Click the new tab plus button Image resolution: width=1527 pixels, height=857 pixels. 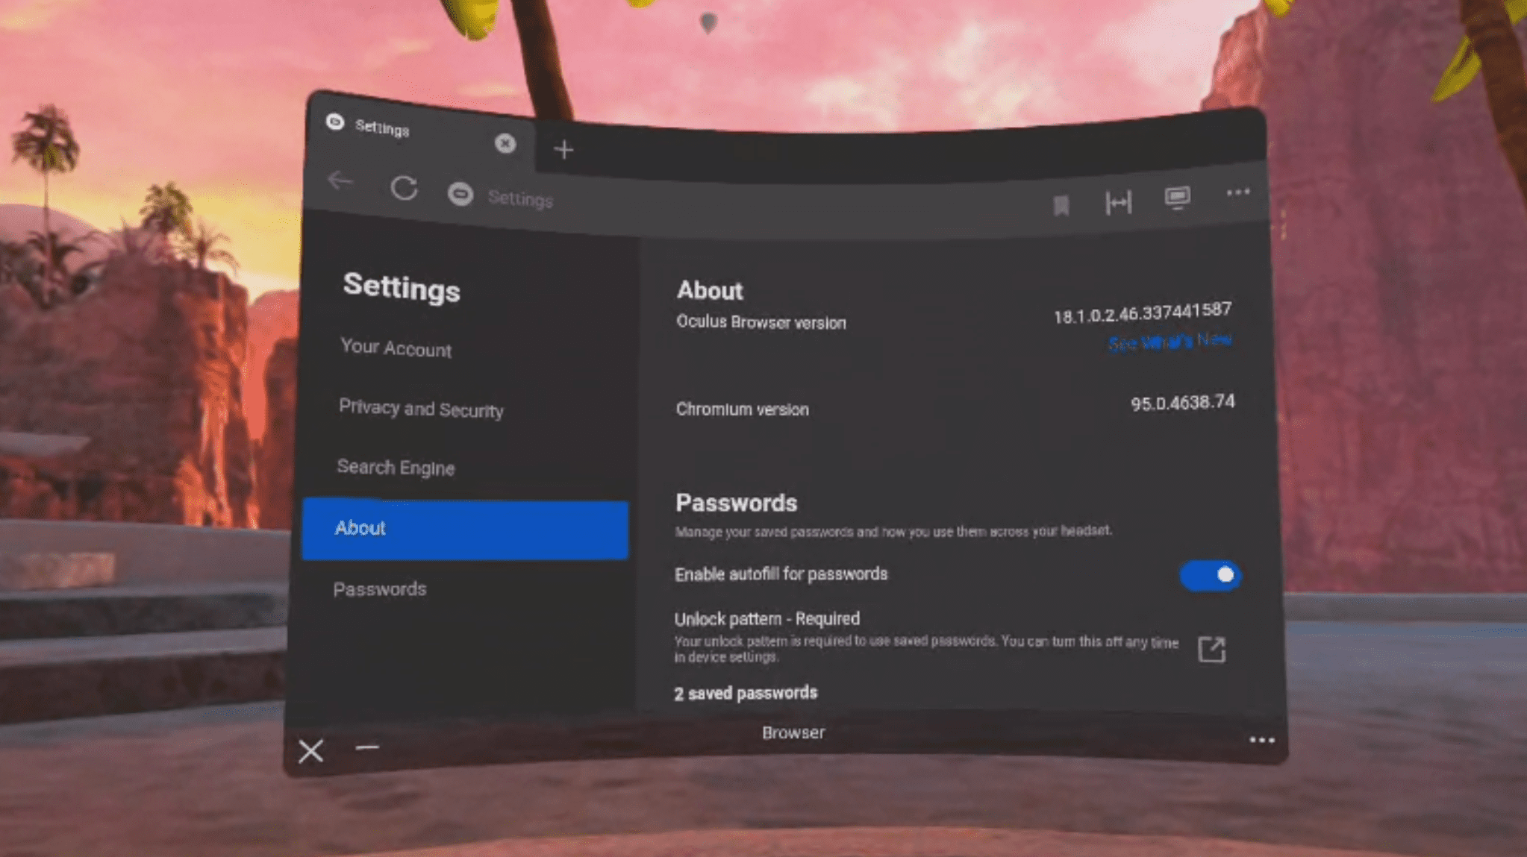(563, 148)
